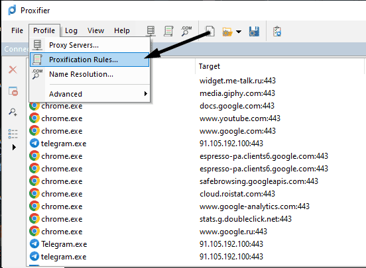Open the Log menu
The height and width of the screenshot is (268, 366).
click(71, 30)
